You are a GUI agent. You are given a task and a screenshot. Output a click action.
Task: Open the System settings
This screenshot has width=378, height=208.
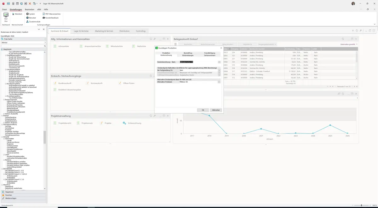[x=31, y=14]
